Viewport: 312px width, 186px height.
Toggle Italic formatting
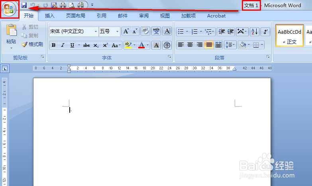pos(63,45)
